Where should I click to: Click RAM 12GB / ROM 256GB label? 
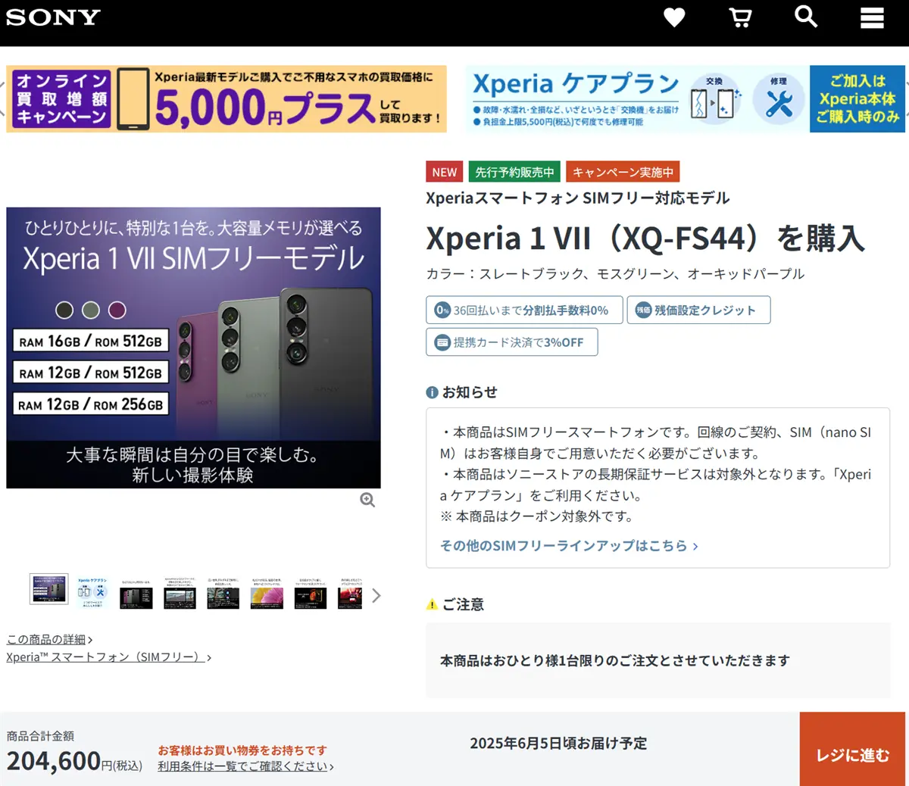tap(90, 404)
